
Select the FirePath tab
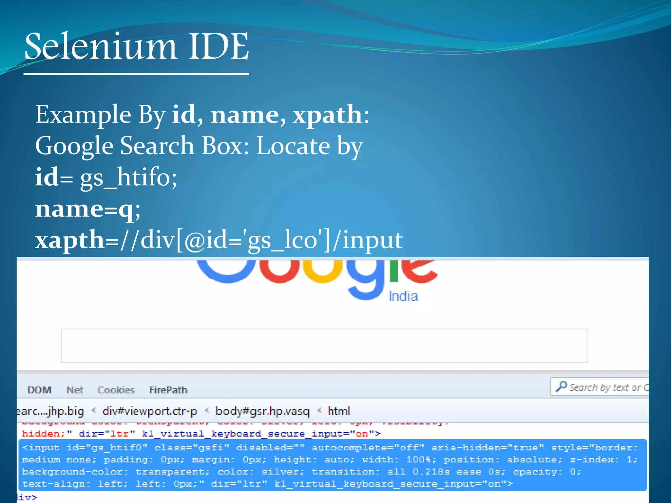point(168,390)
